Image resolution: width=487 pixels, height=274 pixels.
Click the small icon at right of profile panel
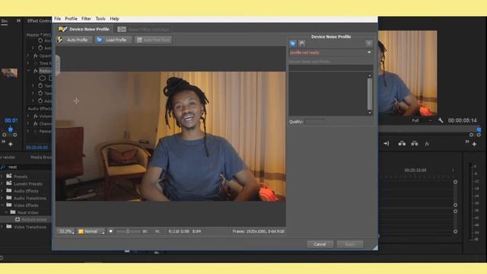[368, 43]
